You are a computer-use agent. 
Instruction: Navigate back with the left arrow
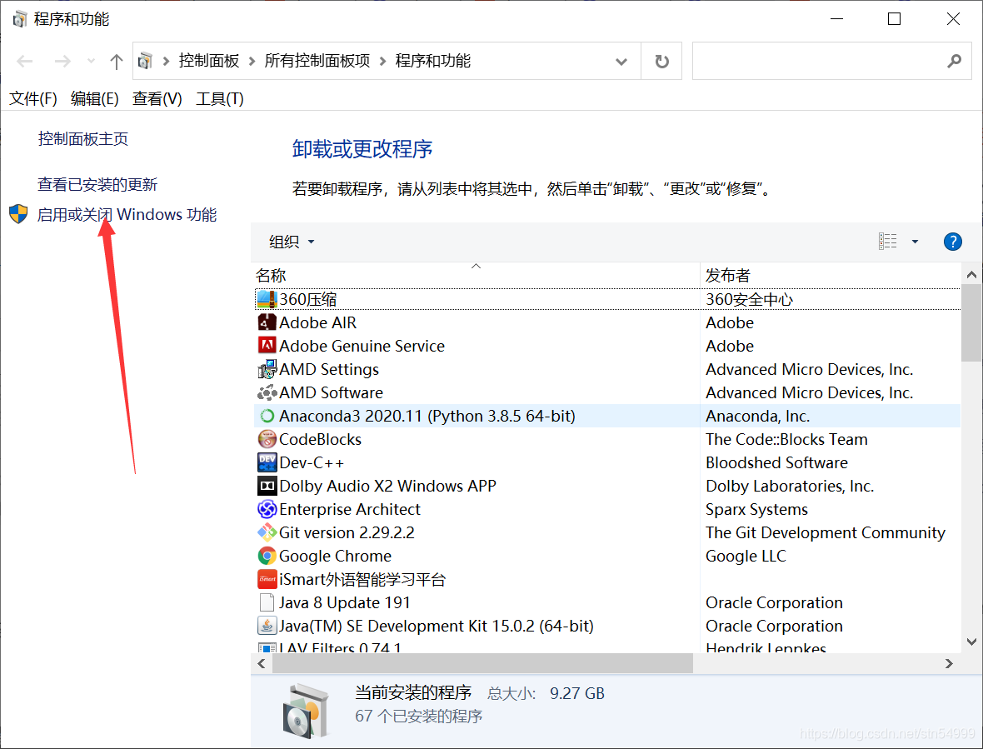pos(25,61)
